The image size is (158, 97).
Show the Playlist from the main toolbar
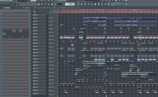pyautogui.click(x=78, y=4)
